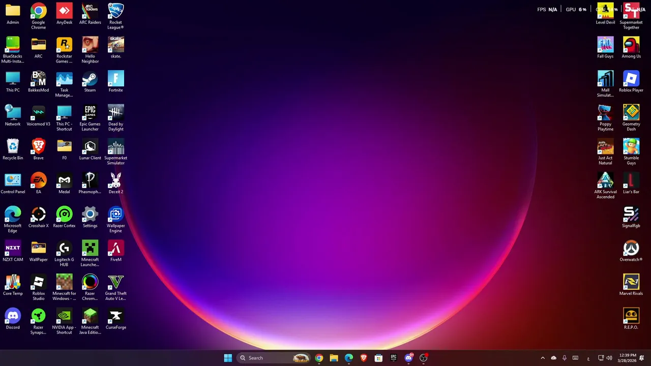
Task: Click the Rockstar Games Launcher icon
Action: [64, 45]
